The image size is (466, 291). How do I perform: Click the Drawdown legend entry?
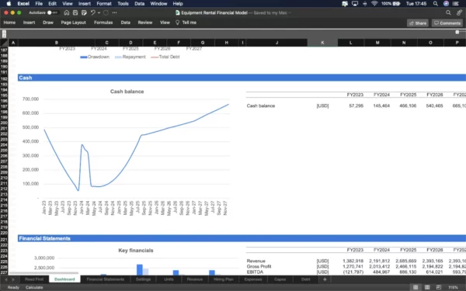click(x=95, y=57)
